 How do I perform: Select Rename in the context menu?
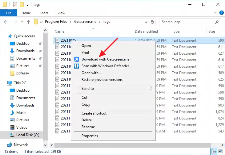click(88, 127)
